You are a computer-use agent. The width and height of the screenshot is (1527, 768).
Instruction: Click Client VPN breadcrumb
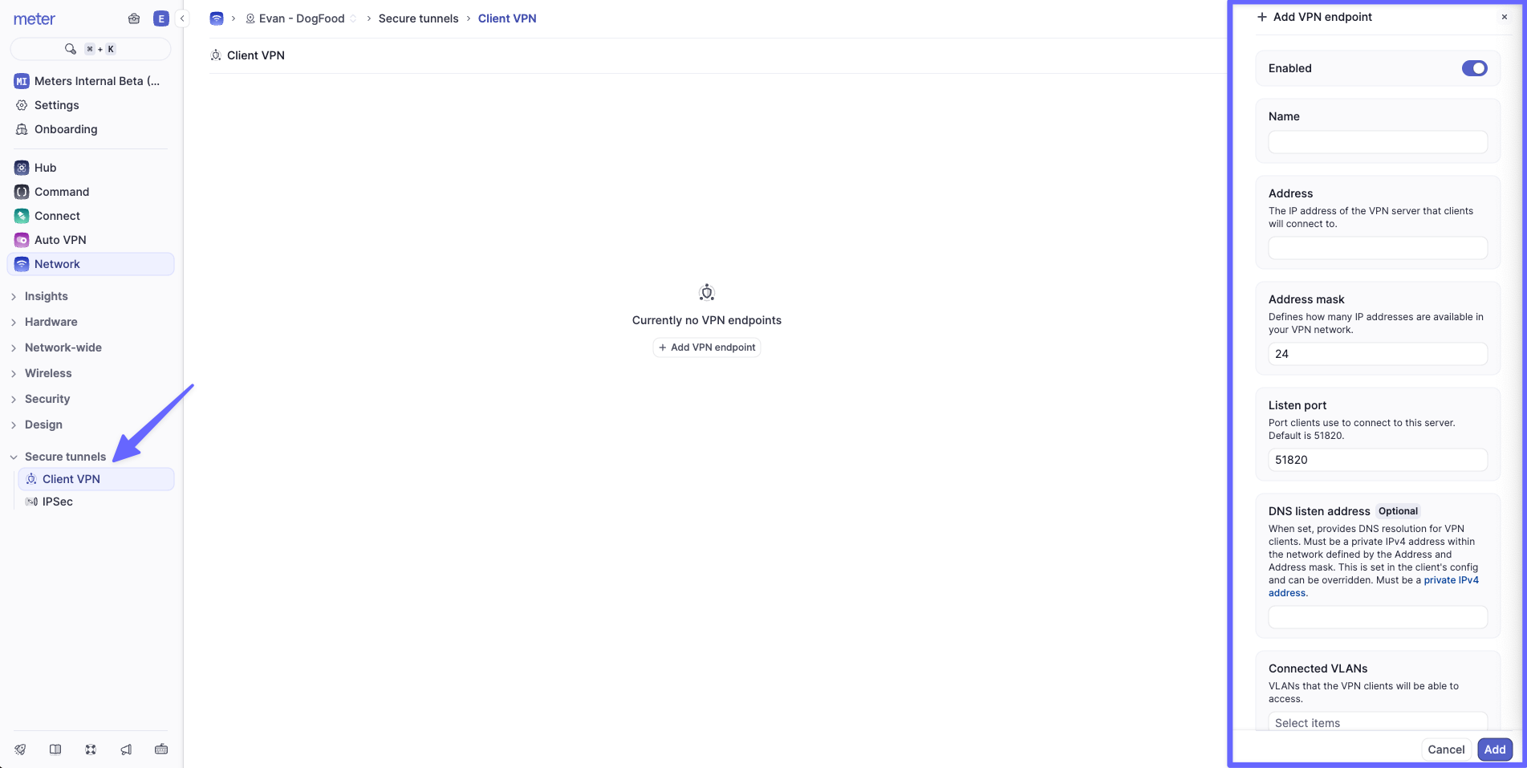(x=507, y=18)
